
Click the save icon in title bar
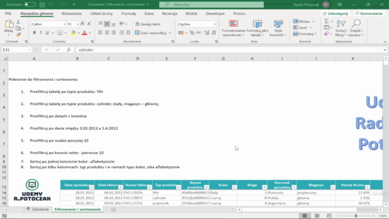42,4
